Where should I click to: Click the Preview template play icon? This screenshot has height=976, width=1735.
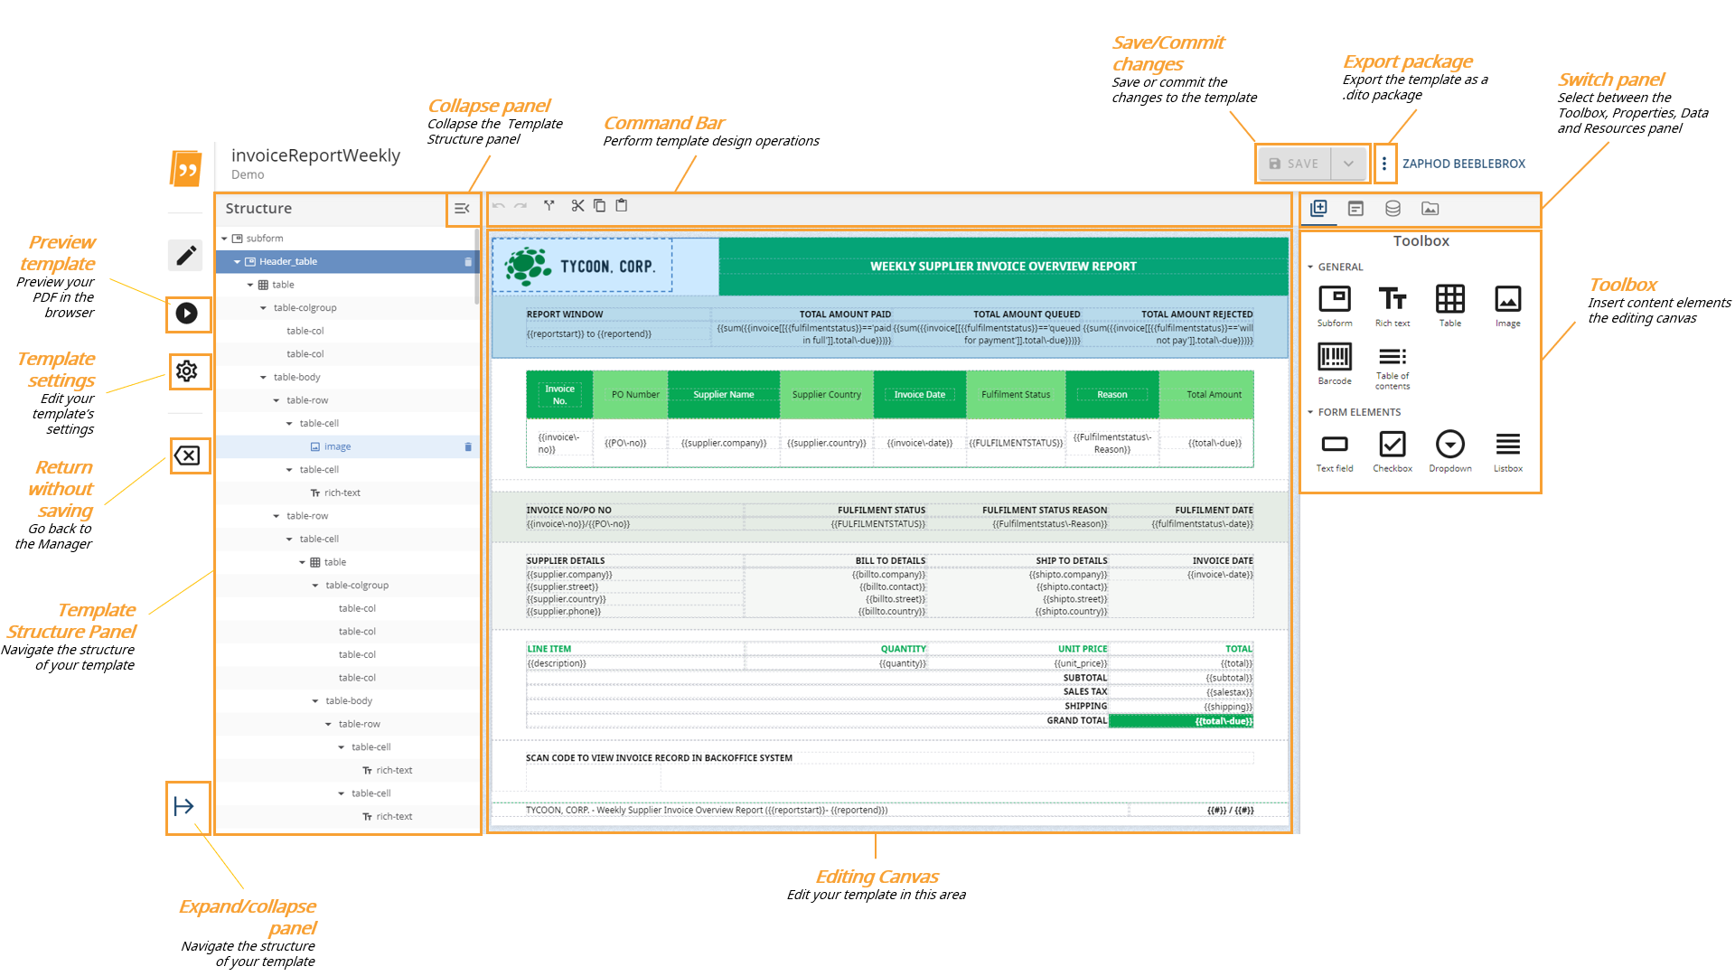(x=187, y=314)
